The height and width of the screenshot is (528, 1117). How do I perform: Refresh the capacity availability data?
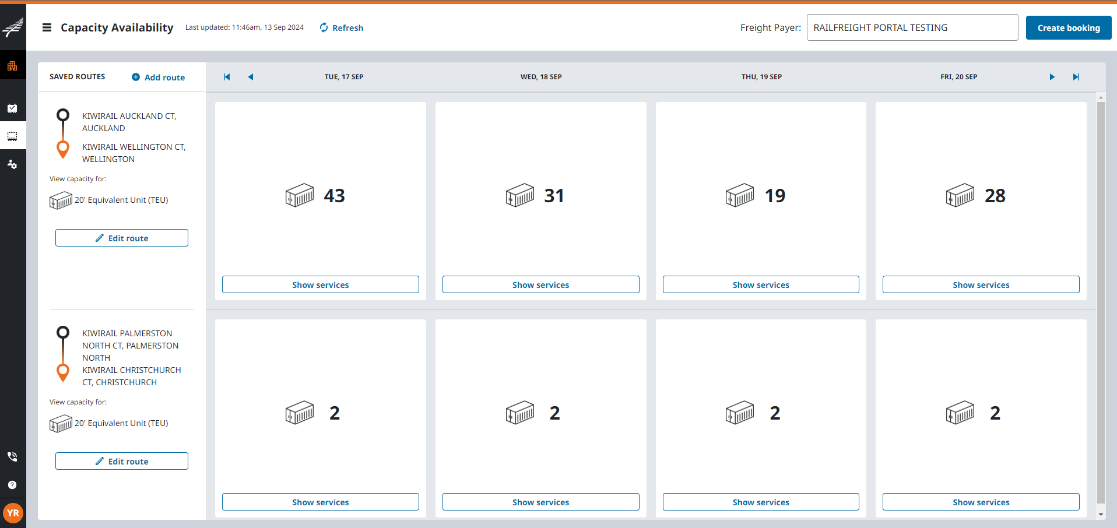pos(342,28)
